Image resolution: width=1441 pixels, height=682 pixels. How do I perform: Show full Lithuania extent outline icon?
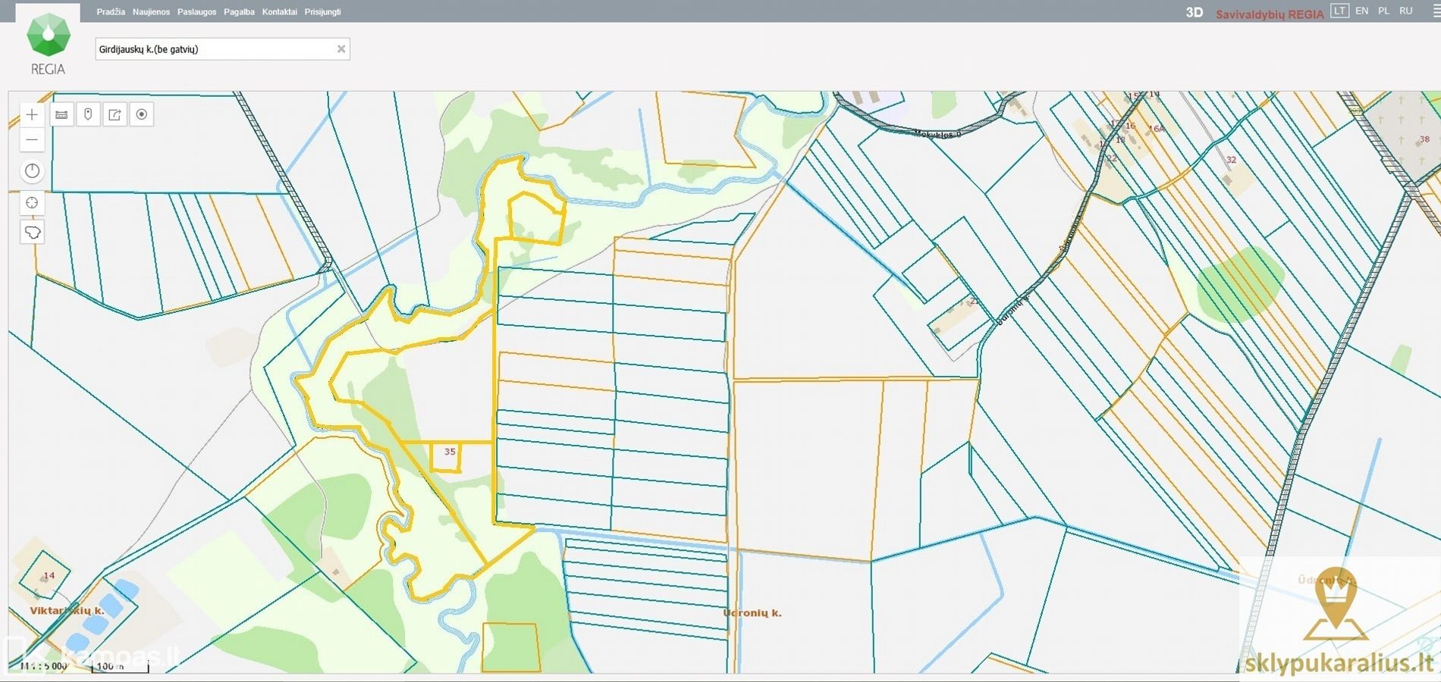tap(32, 232)
